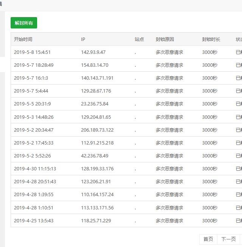Click start time 2019-5-7 16:1:3

pyautogui.click(x=31, y=78)
